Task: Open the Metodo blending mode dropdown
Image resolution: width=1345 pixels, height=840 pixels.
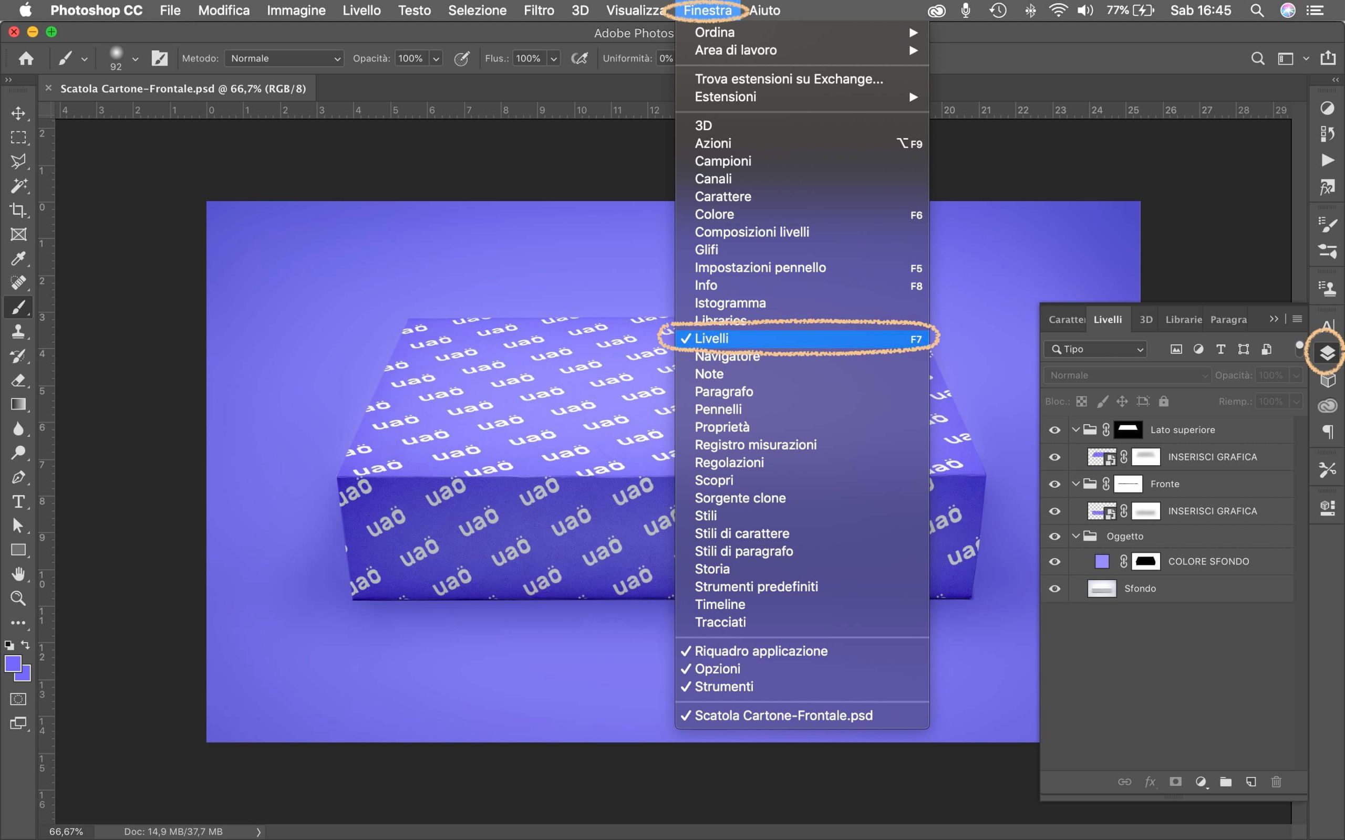Action: (x=284, y=58)
